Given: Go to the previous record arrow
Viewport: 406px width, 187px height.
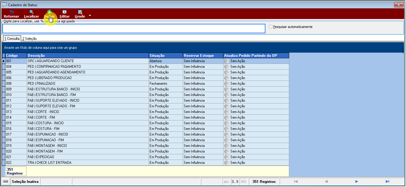Looking at the screenshot, I should click(326, 181).
